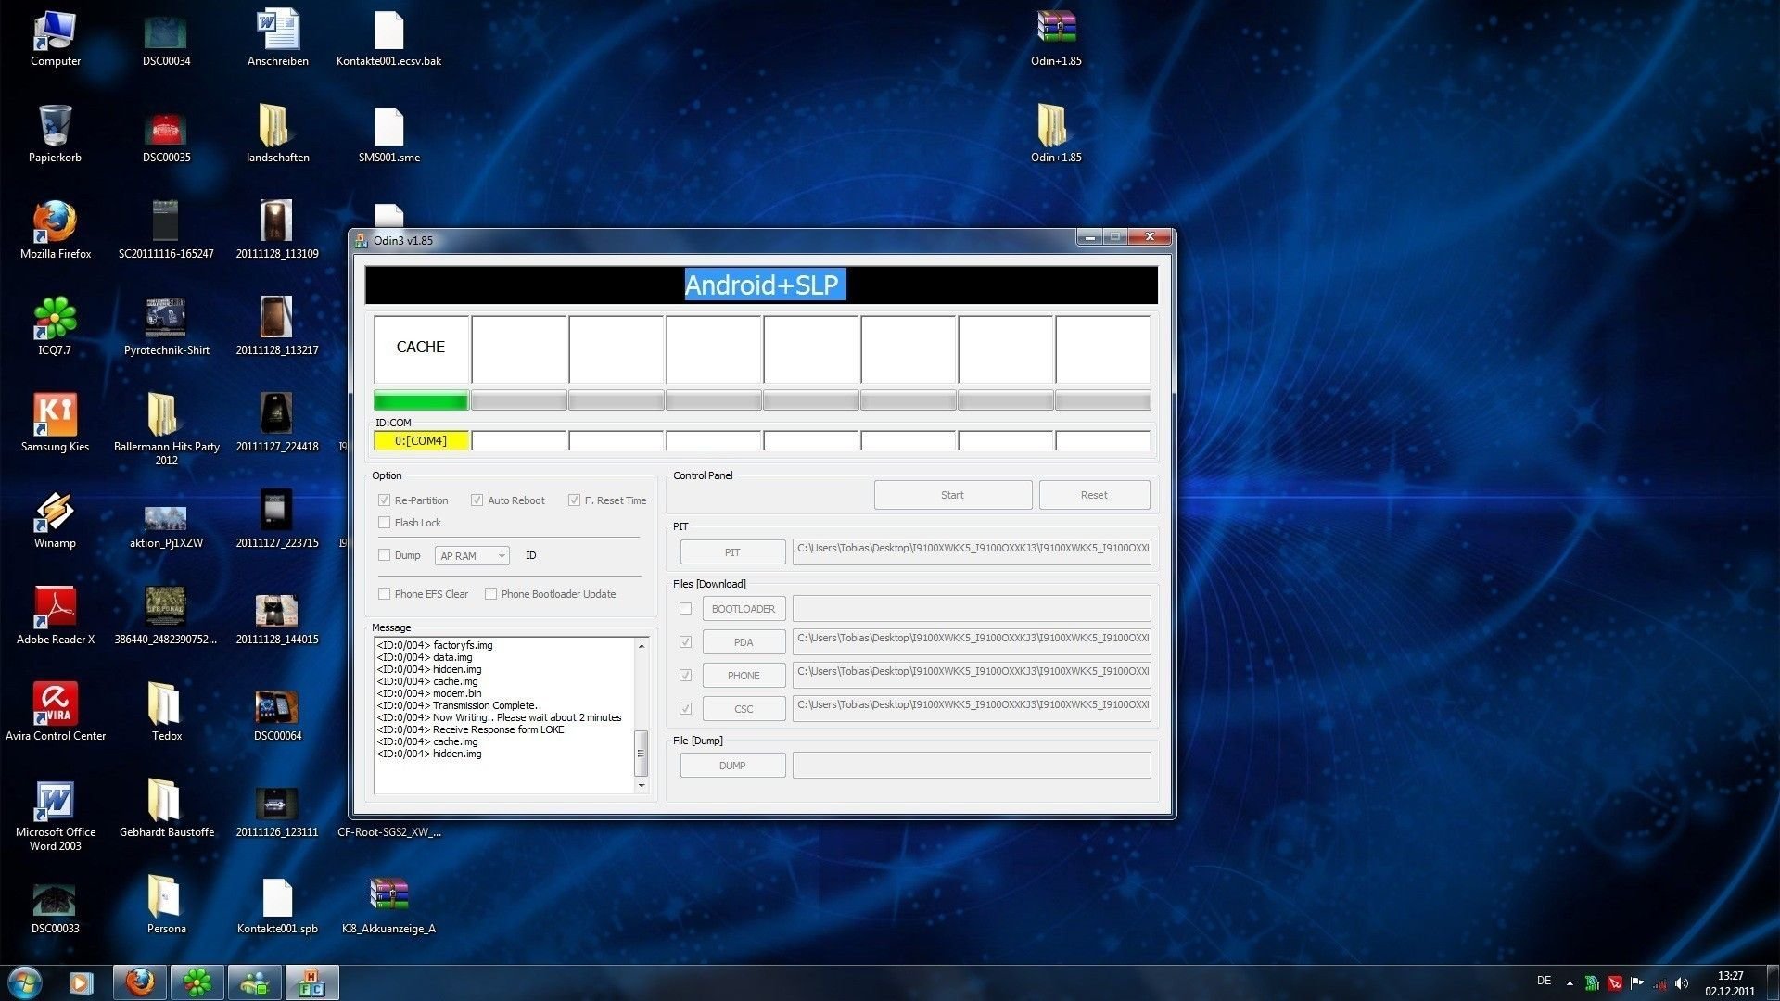Open the volume speaker tray icon
The width and height of the screenshot is (1780, 1001).
[x=1682, y=983]
